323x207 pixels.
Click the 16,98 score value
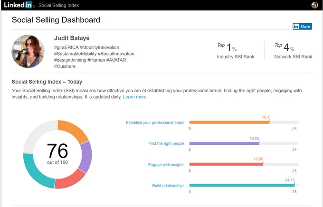point(258,159)
